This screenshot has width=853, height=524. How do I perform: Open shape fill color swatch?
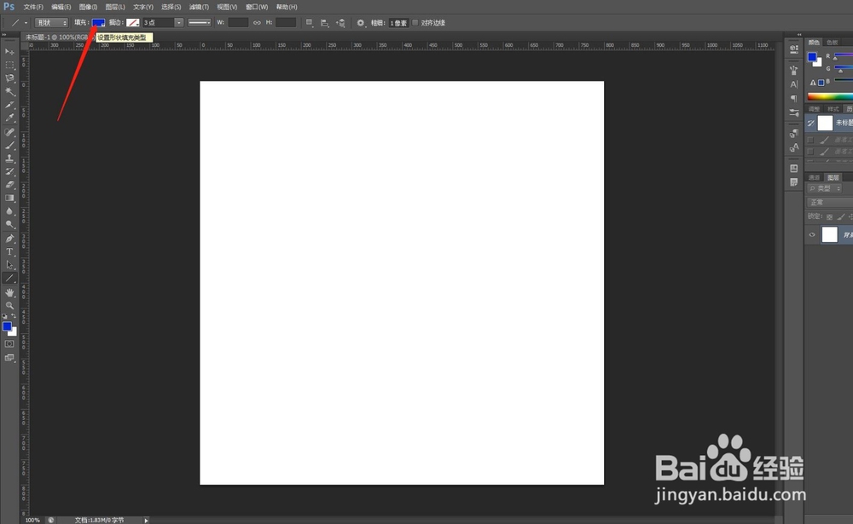[x=98, y=23]
